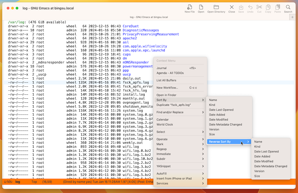Reverse sort by Date Metadata Changed

[271, 166]
